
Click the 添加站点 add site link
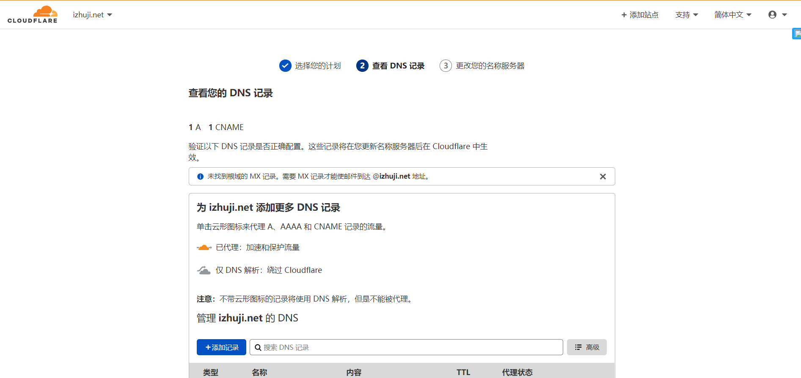[640, 15]
